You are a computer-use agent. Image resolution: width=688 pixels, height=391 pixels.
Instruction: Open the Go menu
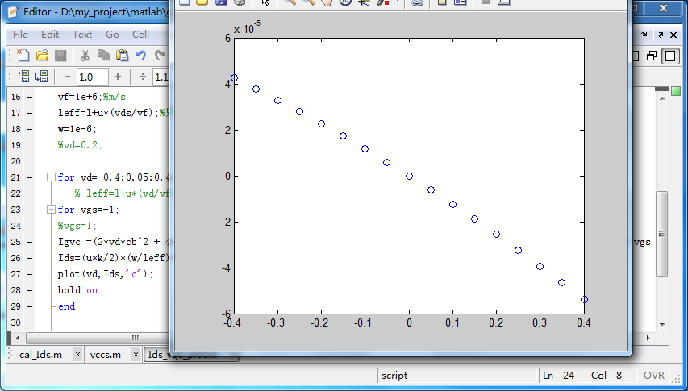point(112,35)
